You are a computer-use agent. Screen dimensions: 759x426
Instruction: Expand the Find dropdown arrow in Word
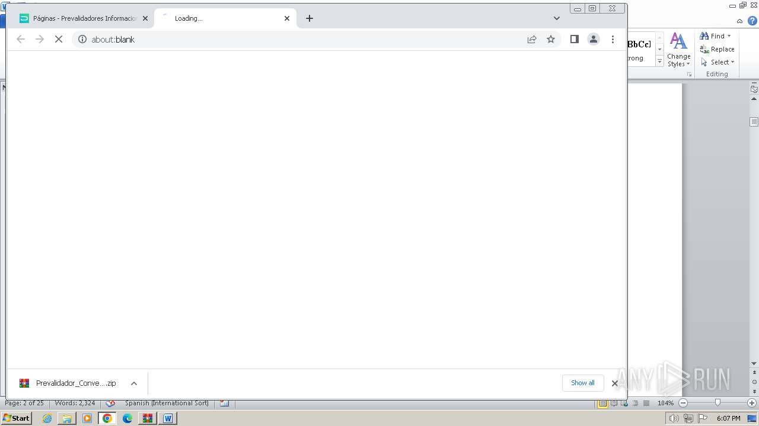click(x=729, y=36)
